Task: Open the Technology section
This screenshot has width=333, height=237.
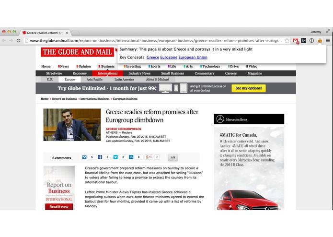Action: click(210, 66)
